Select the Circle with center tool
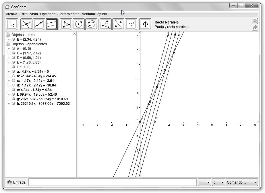The width and height of the screenshot is (265, 193). tap(79, 24)
